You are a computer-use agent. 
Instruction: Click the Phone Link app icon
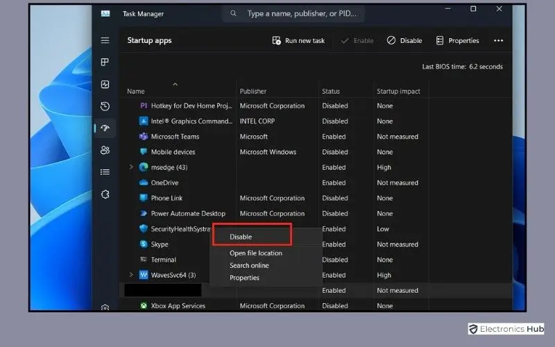pyautogui.click(x=144, y=198)
